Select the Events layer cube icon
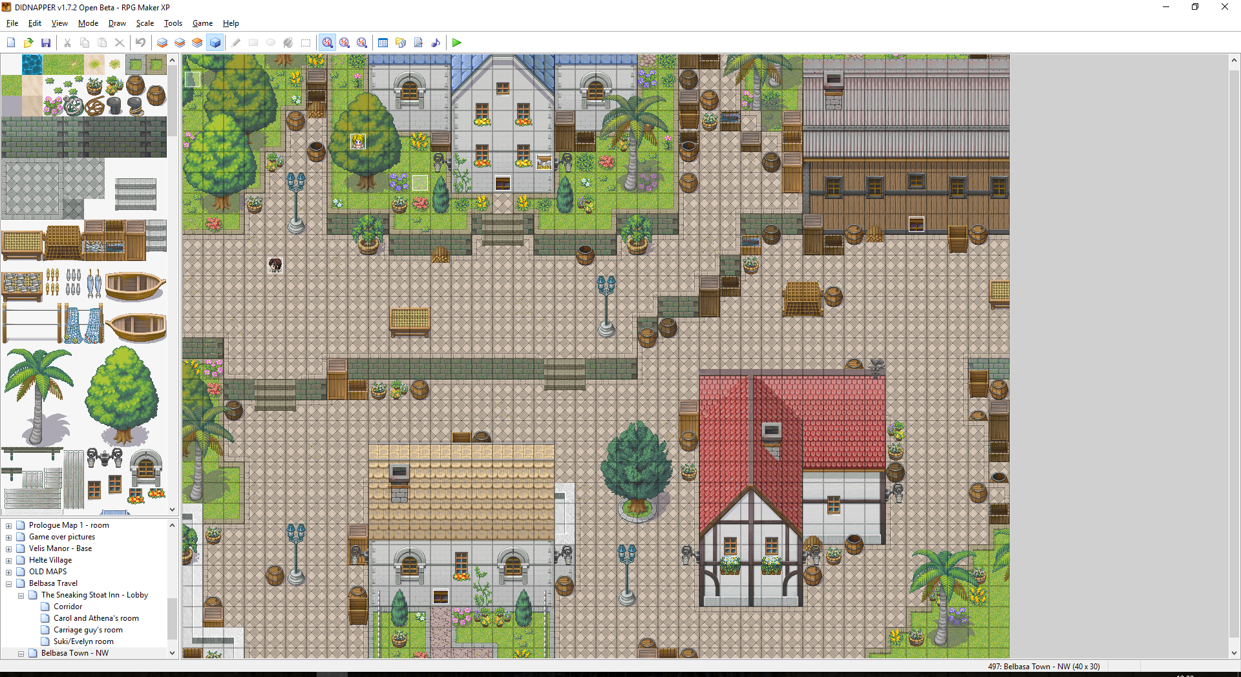Screen dimensions: 1241x677 pyautogui.click(x=215, y=43)
